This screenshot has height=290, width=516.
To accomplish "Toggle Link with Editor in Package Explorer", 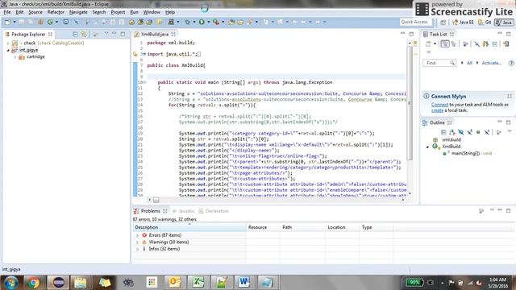I will pyautogui.click(x=84, y=34).
